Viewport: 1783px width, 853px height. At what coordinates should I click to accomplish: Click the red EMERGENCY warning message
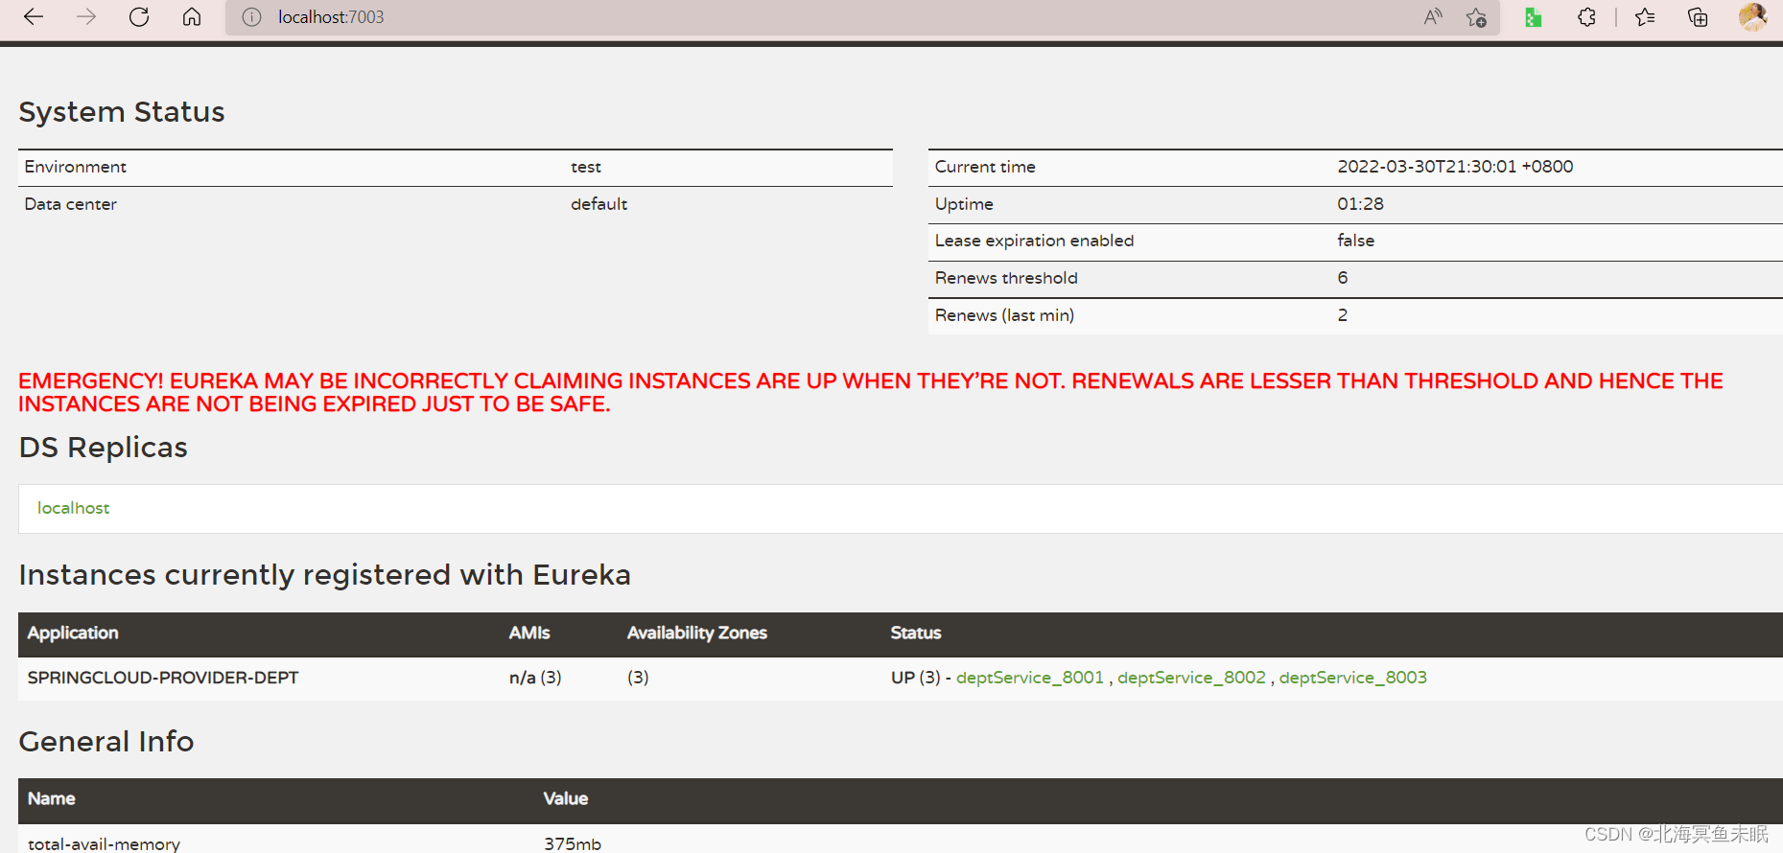871,393
